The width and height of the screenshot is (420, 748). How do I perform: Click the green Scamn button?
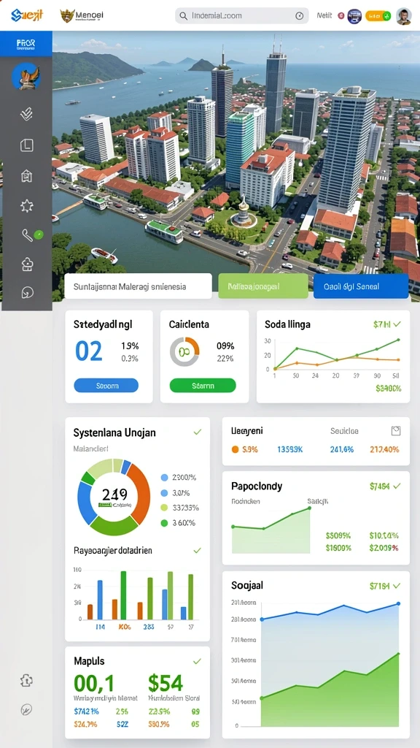tap(203, 386)
